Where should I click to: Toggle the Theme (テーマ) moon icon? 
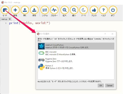point(84,10)
